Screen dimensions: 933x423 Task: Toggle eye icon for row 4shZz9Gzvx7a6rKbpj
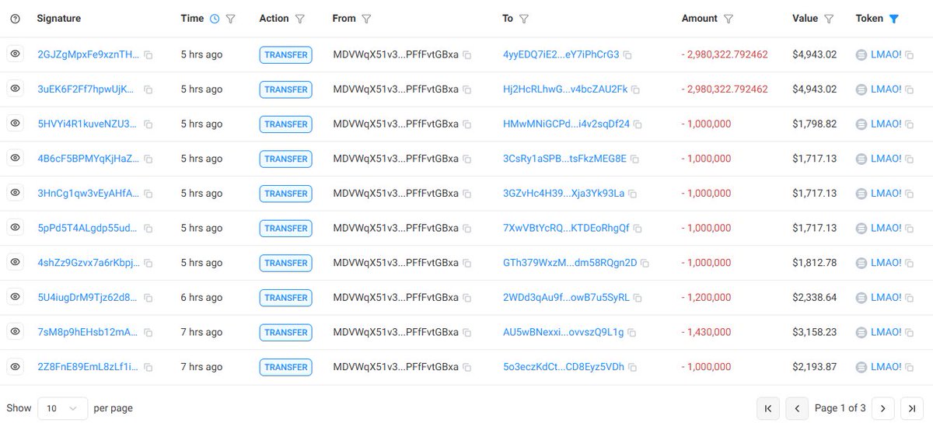pos(15,262)
